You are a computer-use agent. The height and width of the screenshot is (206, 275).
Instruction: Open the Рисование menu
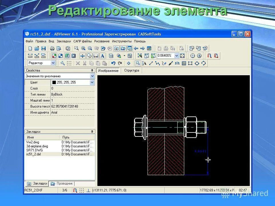pos(102,41)
